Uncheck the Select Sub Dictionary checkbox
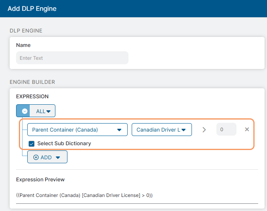 tap(32, 144)
